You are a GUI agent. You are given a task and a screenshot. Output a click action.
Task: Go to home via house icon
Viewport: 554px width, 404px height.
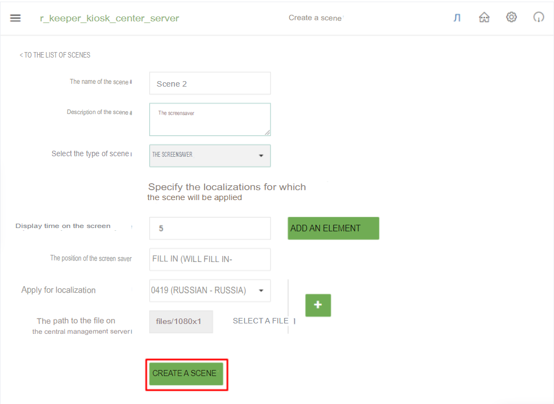click(x=484, y=18)
